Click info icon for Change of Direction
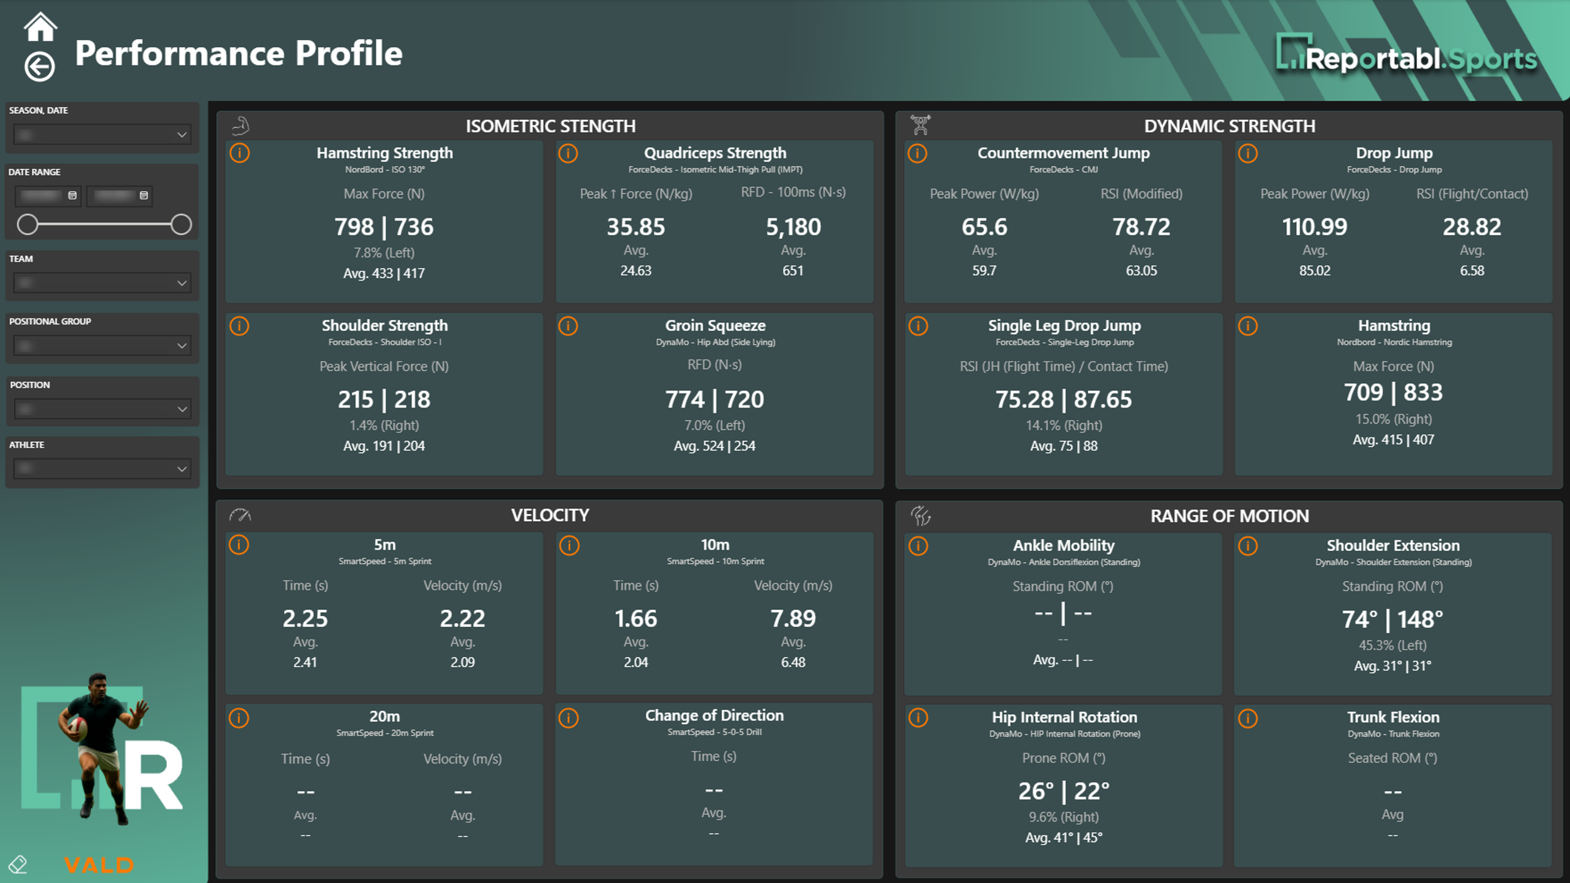The height and width of the screenshot is (883, 1570). pyautogui.click(x=568, y=718)
